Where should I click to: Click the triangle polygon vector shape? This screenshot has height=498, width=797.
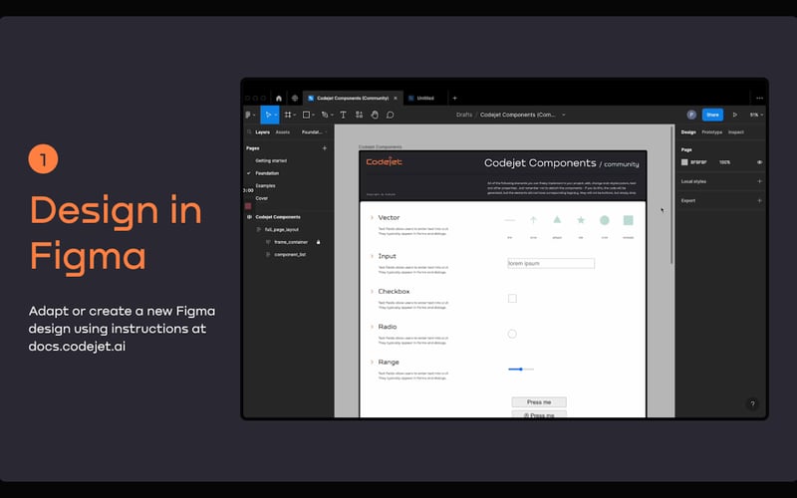click(557, 219)
